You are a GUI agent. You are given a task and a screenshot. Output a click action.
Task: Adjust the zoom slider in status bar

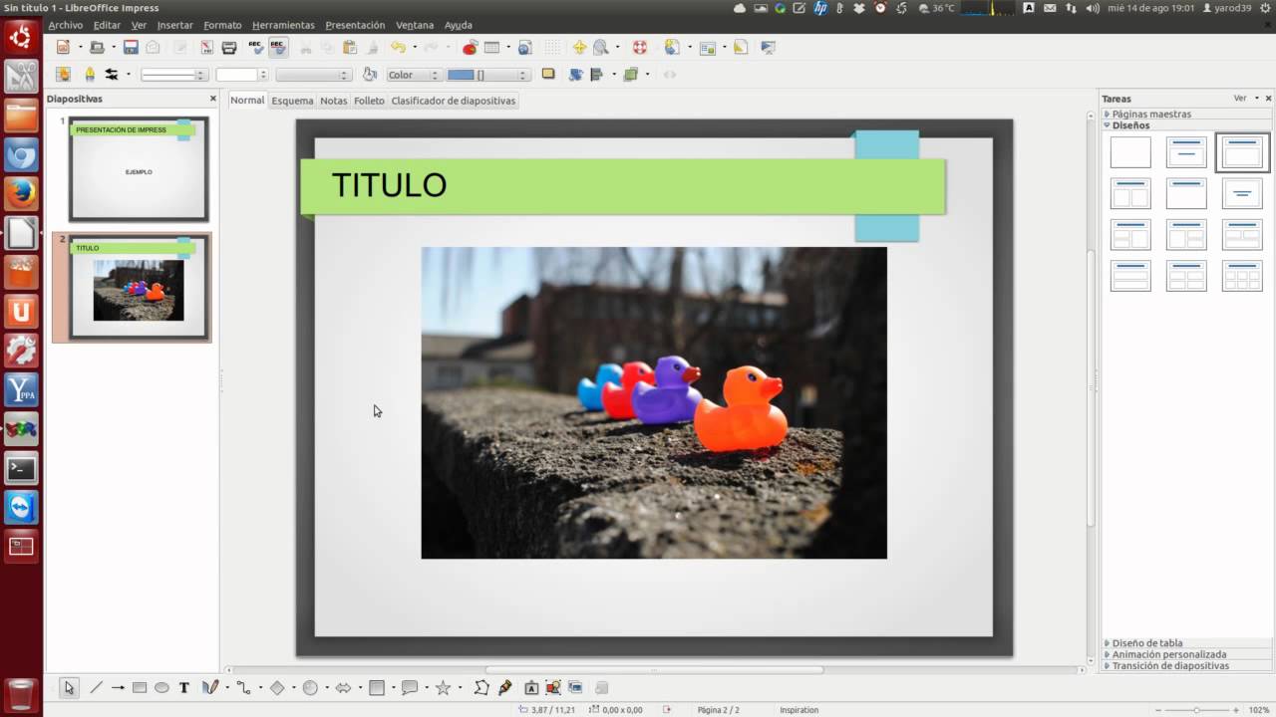pyautogui.click(x=1196, y=710)
